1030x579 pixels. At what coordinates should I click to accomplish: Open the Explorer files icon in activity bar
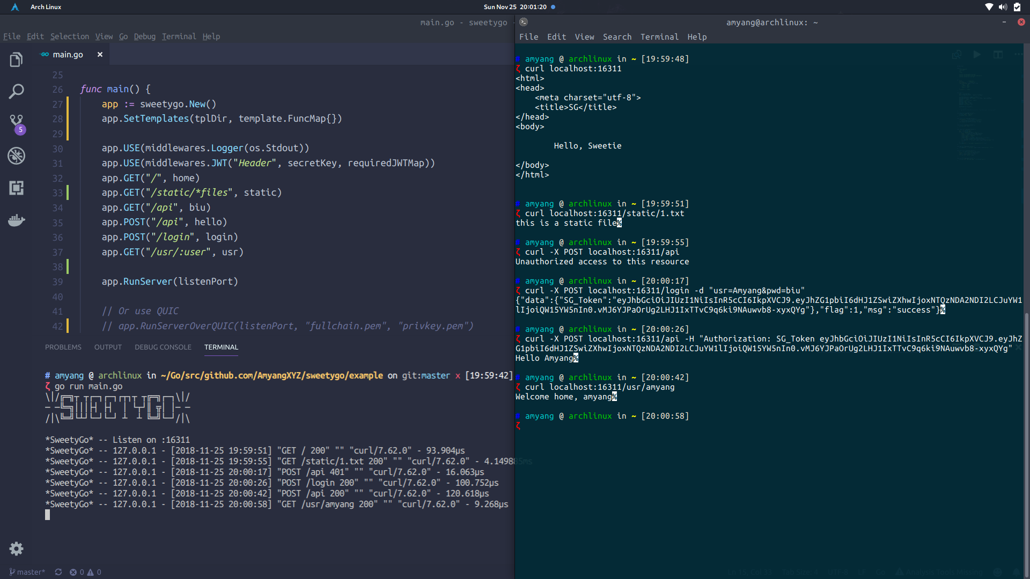point(16,60)
